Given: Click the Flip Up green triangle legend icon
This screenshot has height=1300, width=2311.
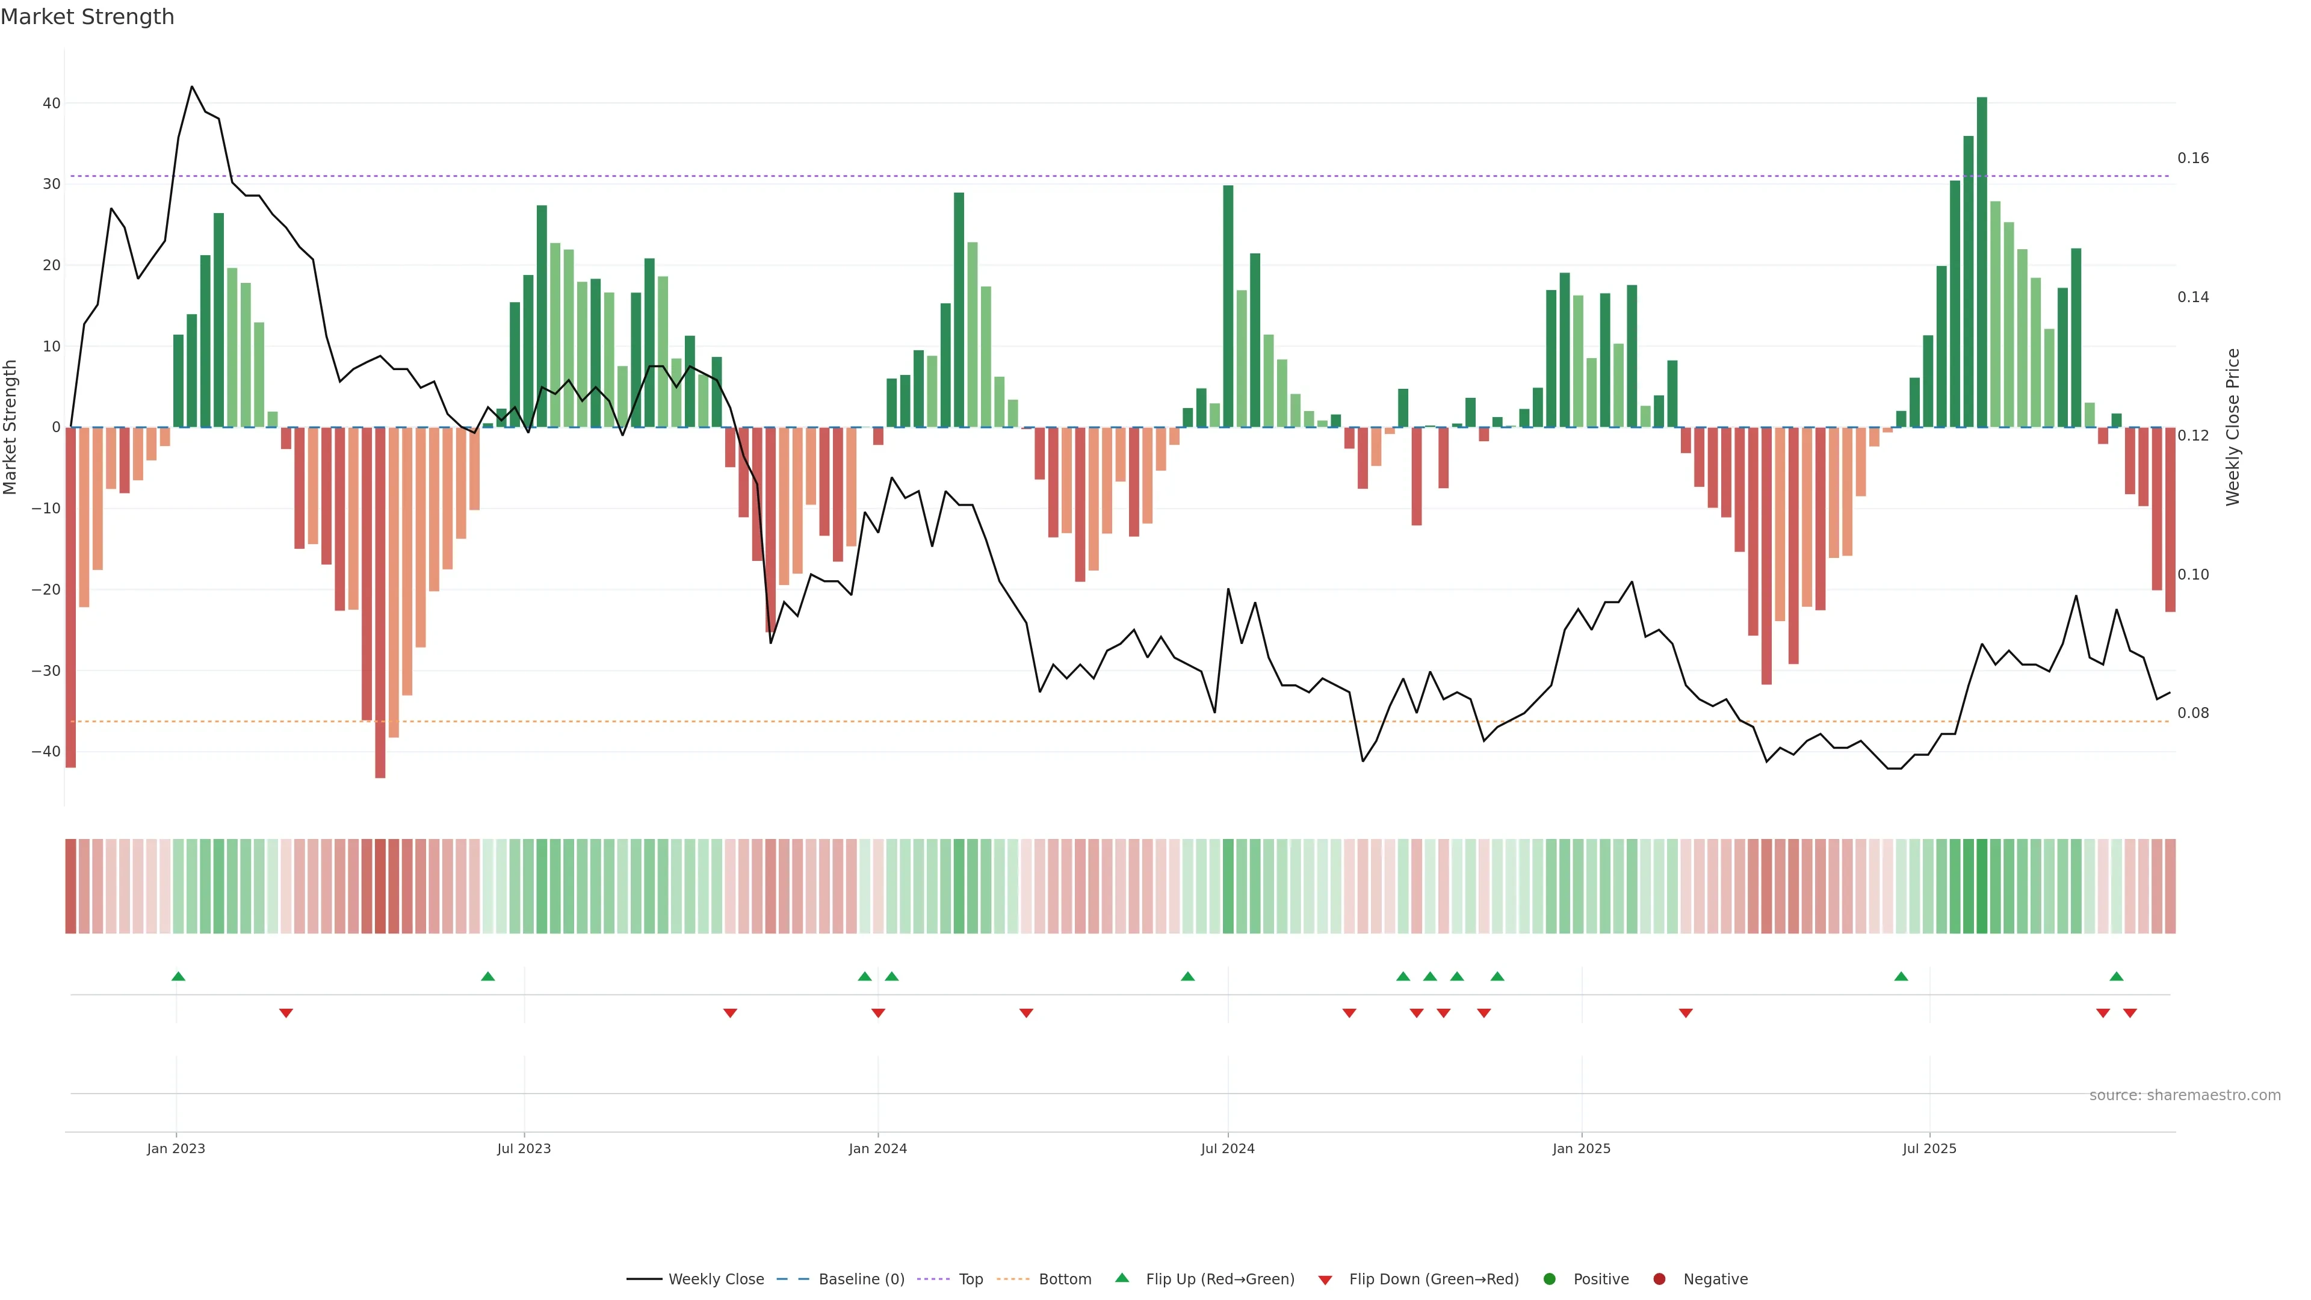Looking at the screenshot, I should tap(1121, 1278).
